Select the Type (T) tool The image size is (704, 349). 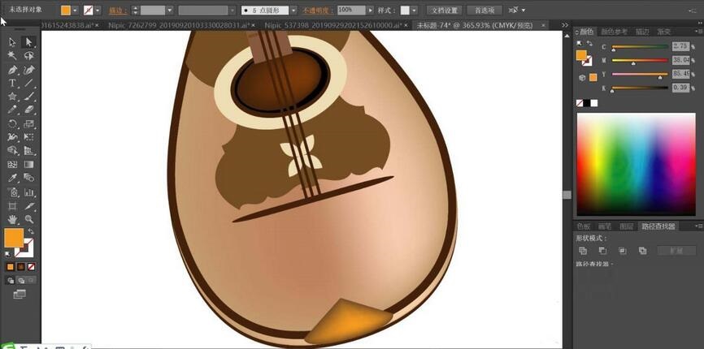click(x=12, y=83)
